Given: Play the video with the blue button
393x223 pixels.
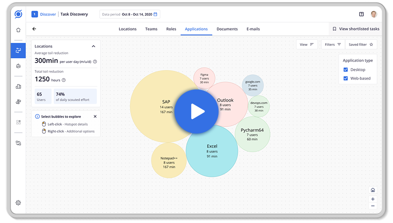Looking at the screenshot, I should click(196, 111).
